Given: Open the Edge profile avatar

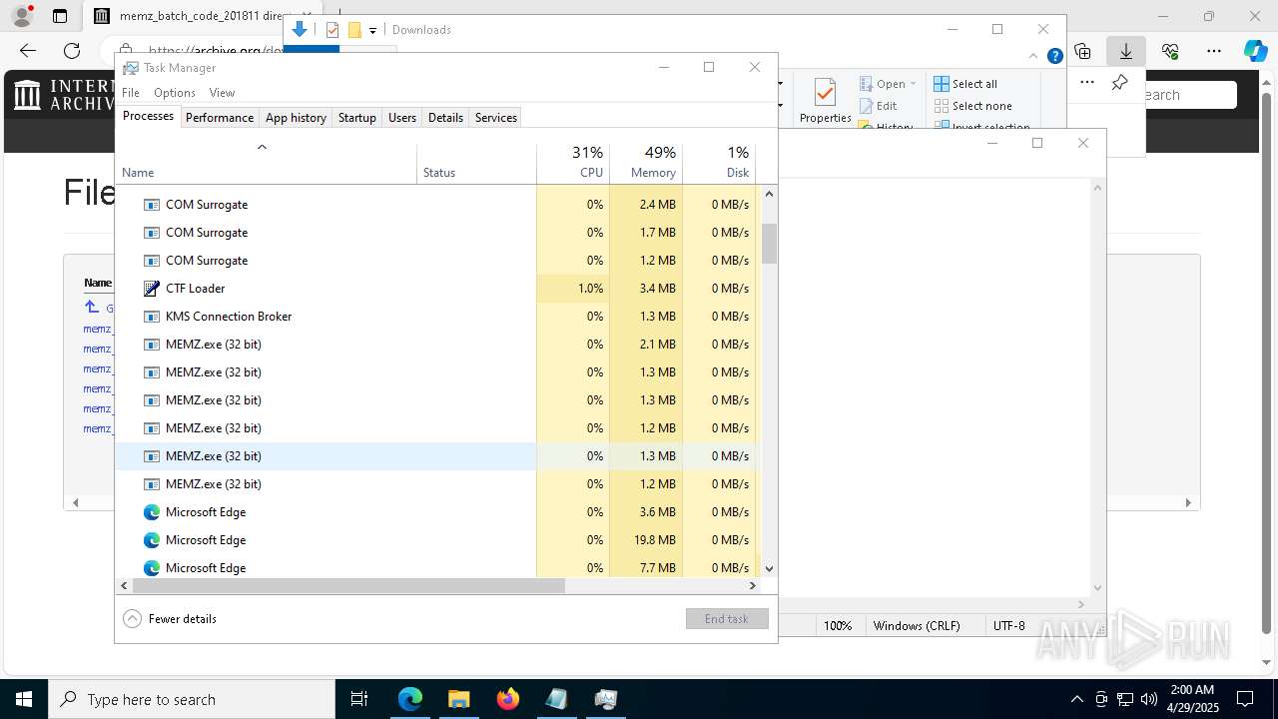Looking at the screenshot, I should (x=22, y=16).
